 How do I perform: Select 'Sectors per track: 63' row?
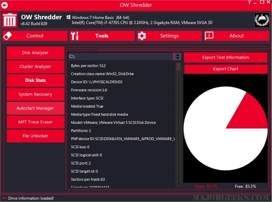point(121,180)
